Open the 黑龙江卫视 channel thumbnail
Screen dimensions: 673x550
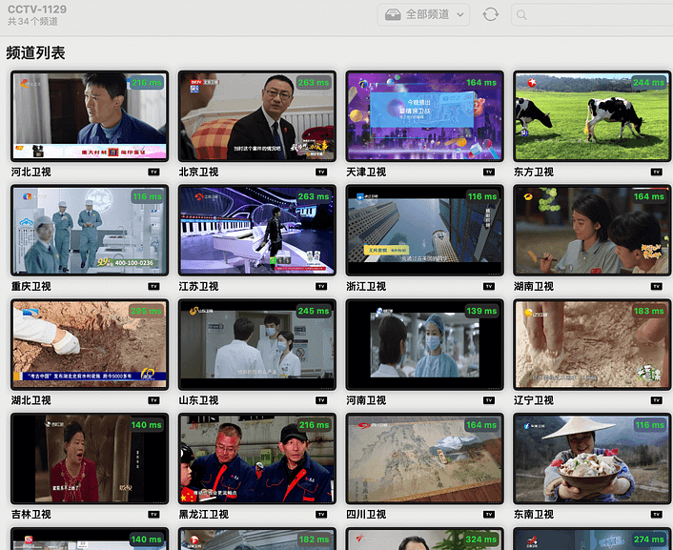[x=257, y=458]
